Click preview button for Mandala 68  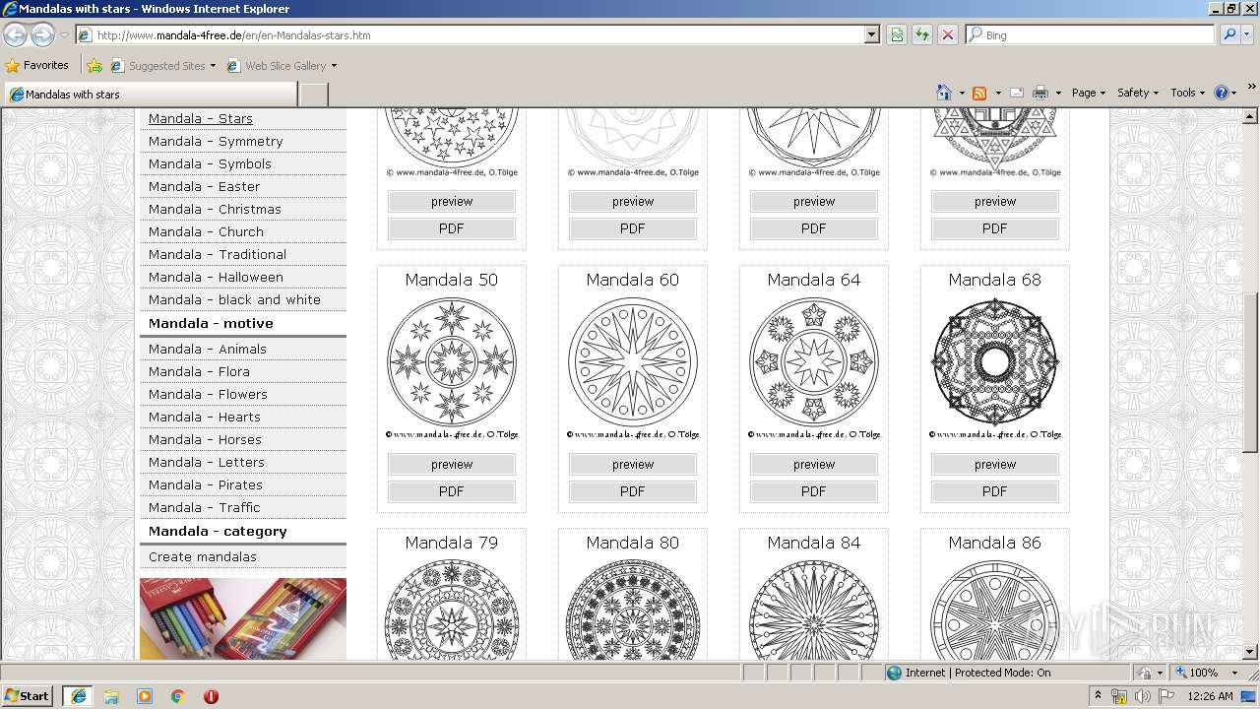coord(995,464)
